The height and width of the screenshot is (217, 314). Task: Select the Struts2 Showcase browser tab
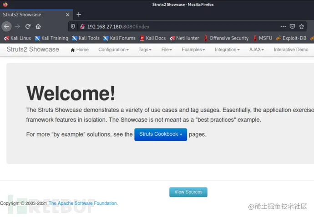pos(36,15)
